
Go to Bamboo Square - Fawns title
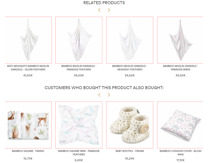coord(28,151)
